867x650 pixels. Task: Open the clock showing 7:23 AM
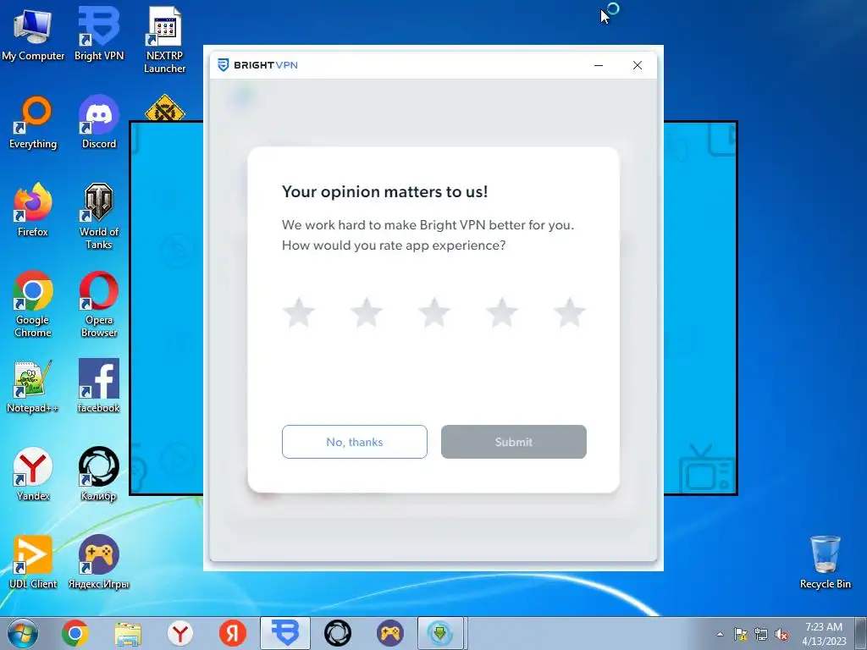coord(824,633)
